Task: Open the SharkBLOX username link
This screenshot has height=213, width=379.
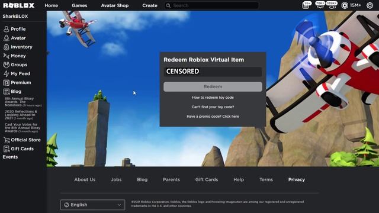Action: click(x=15, y=16)
